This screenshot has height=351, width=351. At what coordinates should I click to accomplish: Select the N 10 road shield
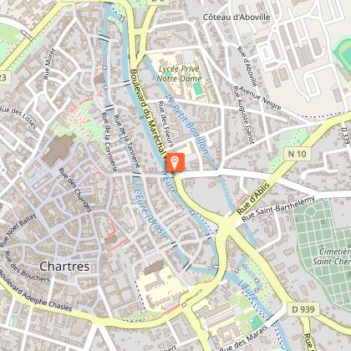click(298, 154)
